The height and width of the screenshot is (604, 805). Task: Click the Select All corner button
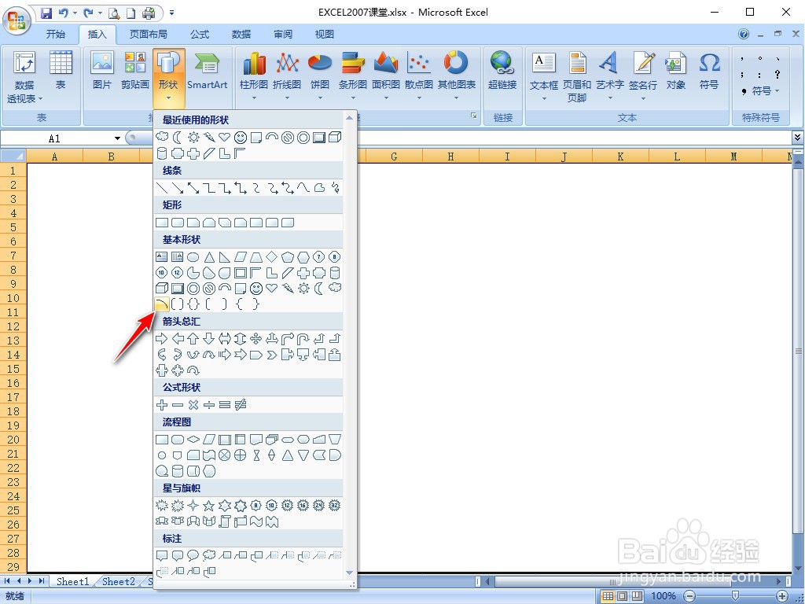[13, 156]
